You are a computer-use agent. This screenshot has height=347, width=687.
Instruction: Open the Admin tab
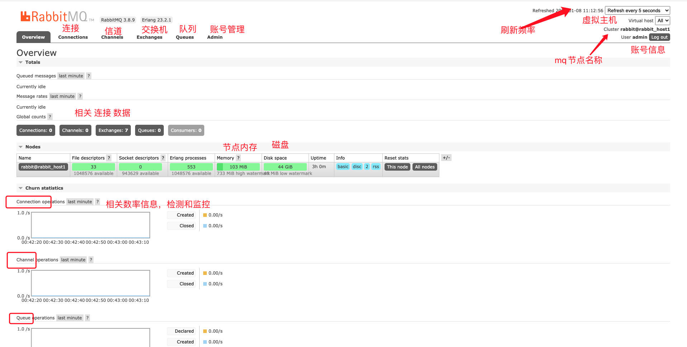click(x=215, y=37)
